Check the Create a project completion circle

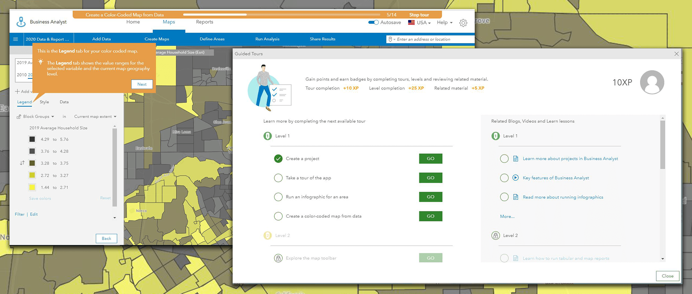(x=278, y=159)
